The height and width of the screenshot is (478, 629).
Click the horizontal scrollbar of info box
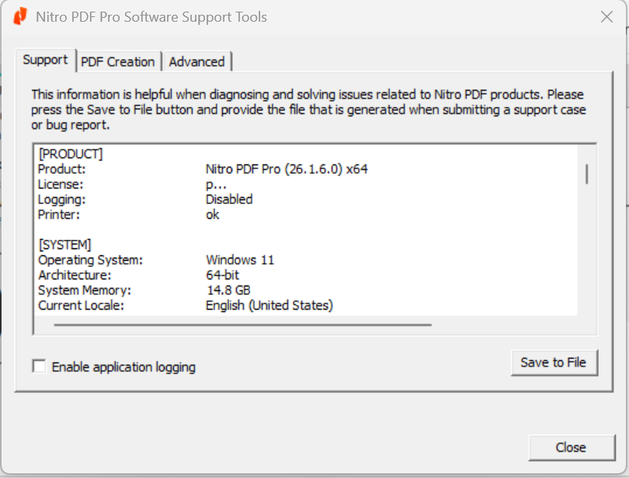point(243,325)
